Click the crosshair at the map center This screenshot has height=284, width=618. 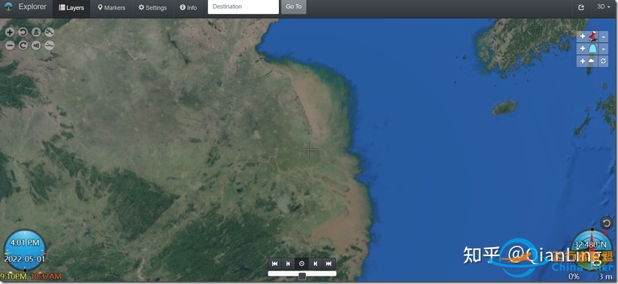(x=308, y=150)
